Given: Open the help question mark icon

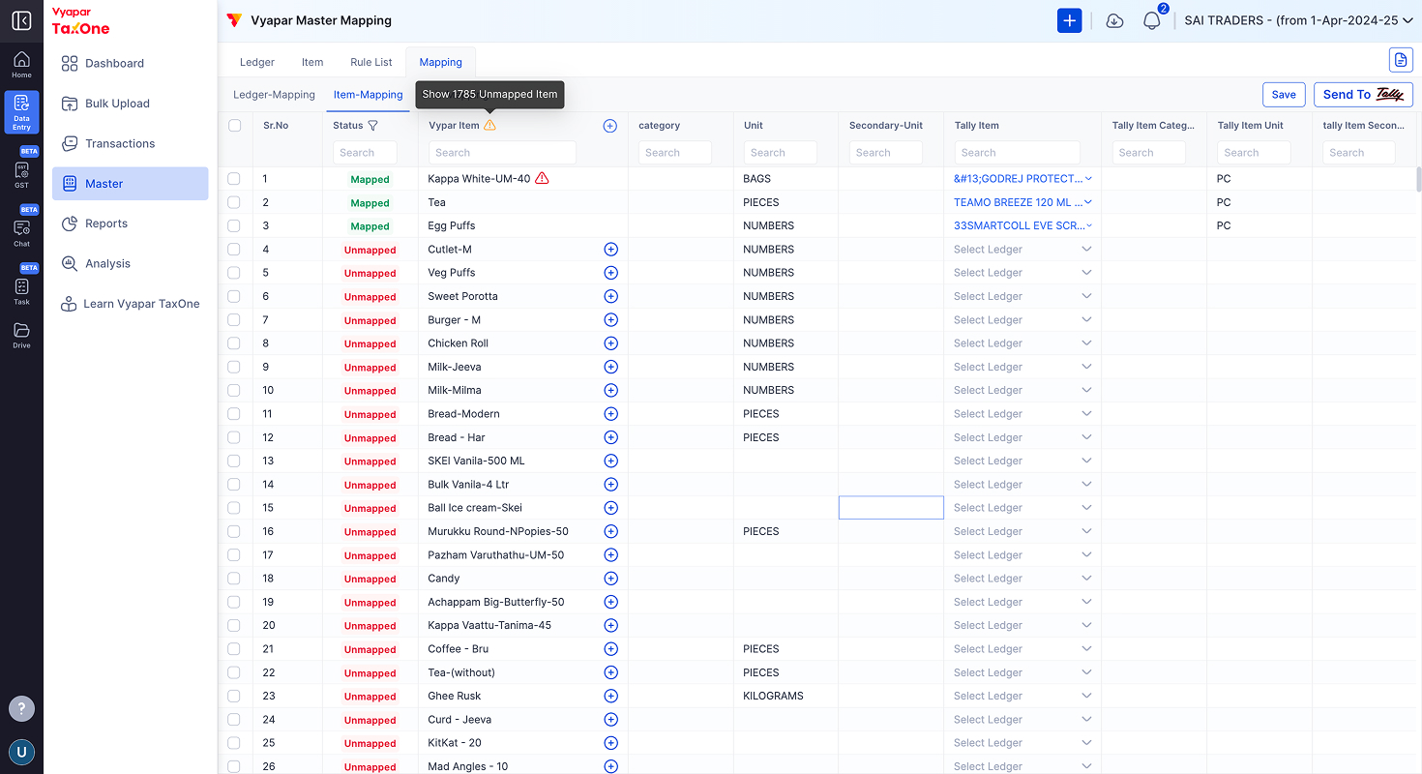Looking at the screenshot, I should (x=21, y=708).
